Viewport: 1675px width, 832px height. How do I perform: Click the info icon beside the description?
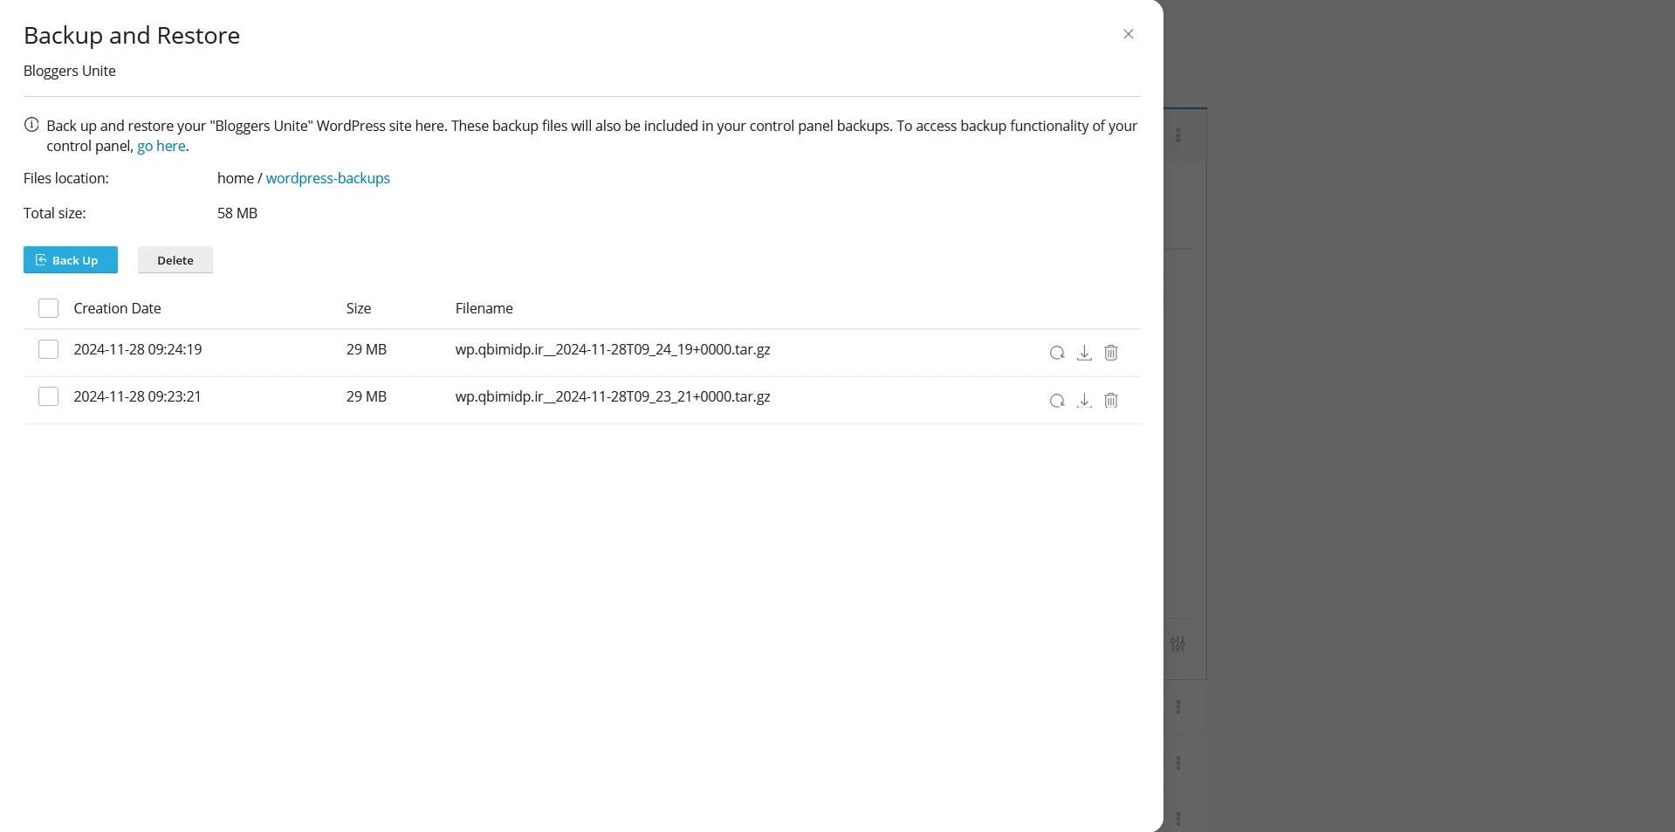[31, 125]
